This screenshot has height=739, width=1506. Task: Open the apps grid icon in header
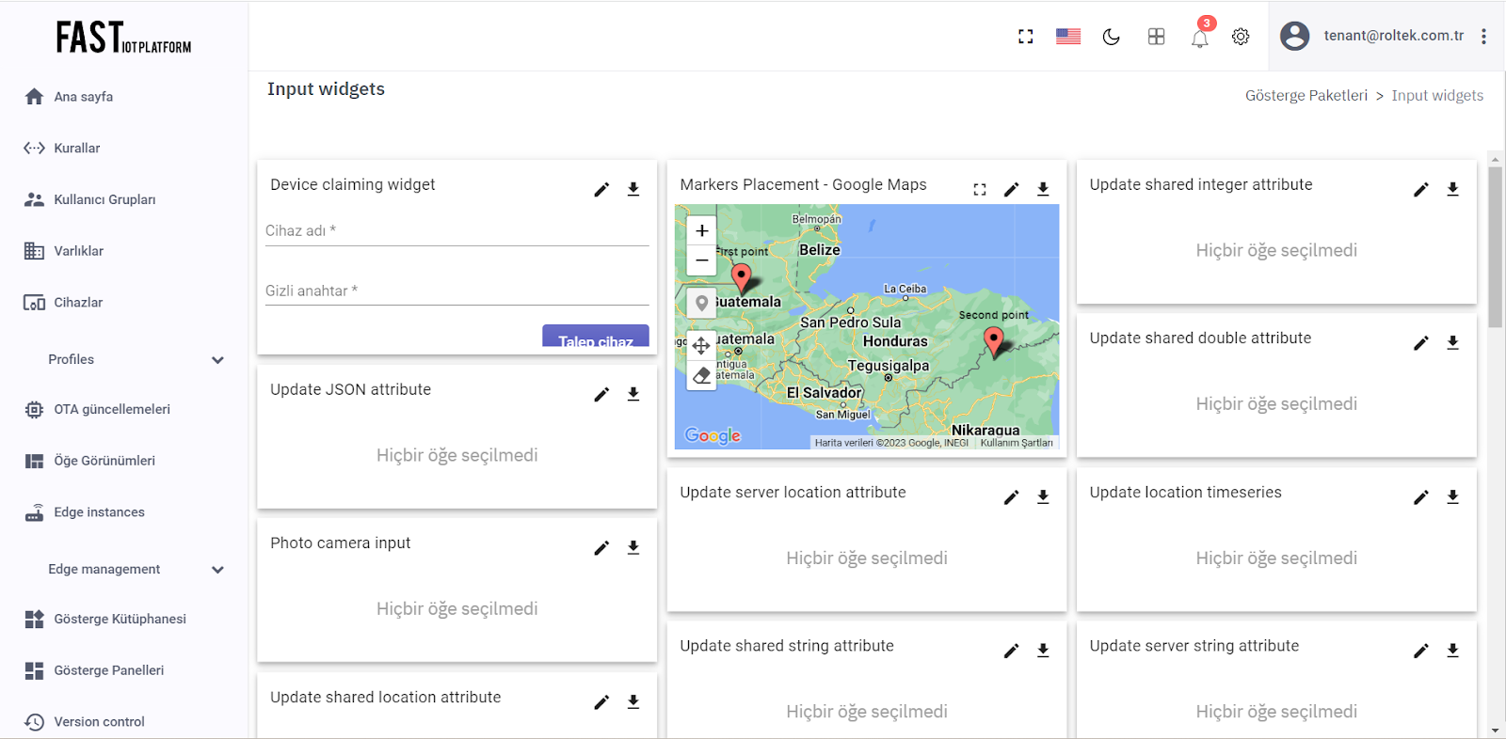click(1157, 37)
